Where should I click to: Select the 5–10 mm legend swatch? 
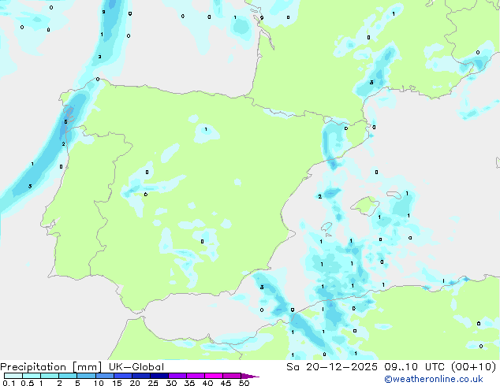tap(86, 376)
